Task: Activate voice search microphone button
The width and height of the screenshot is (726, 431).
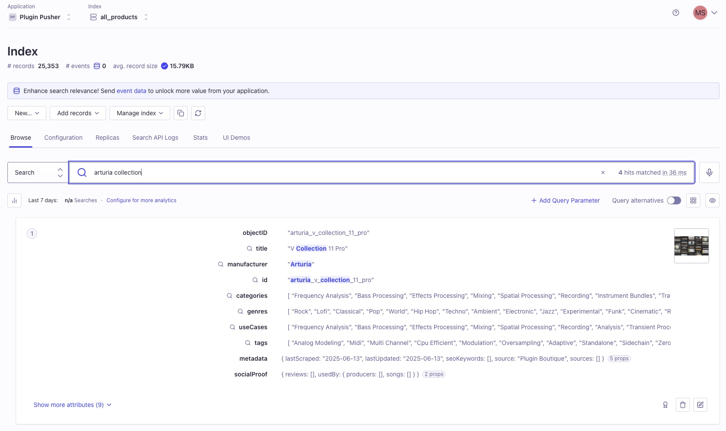Action: 709,172
